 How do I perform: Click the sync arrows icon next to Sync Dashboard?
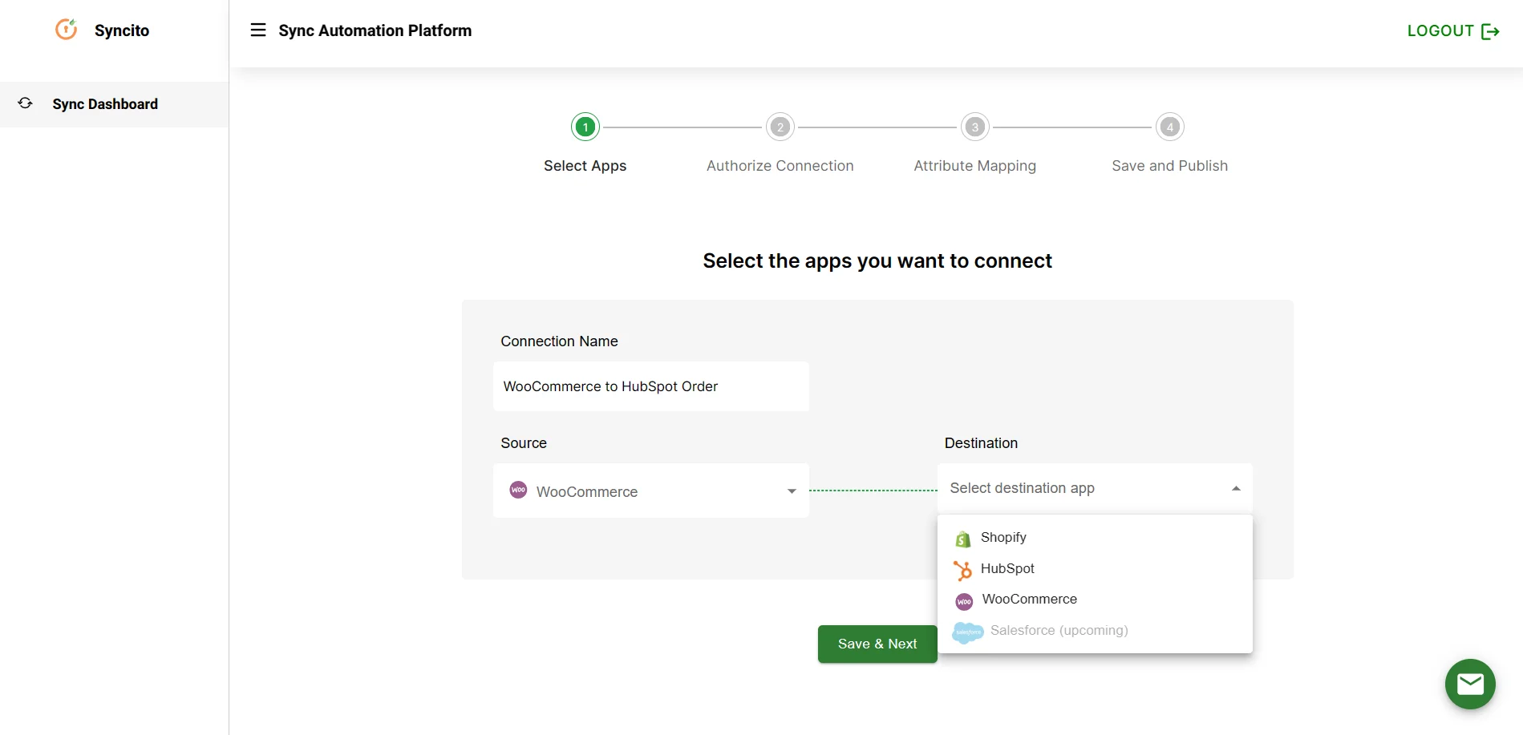(x=25, y=103)
